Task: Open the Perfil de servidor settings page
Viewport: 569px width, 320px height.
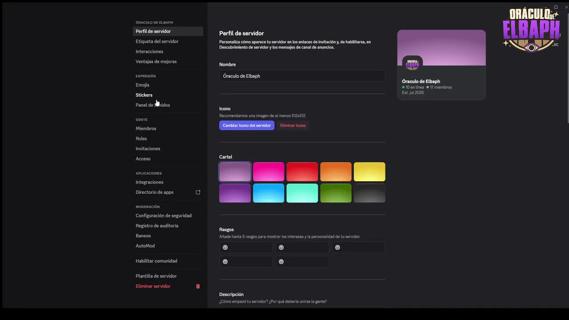Action: 168,32
